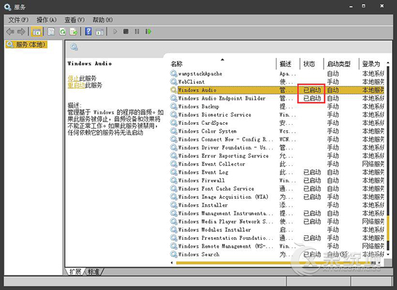This screenshot has height=290, width=397.
Task: Select the Windows Color System service
Action: coord(277,131)
